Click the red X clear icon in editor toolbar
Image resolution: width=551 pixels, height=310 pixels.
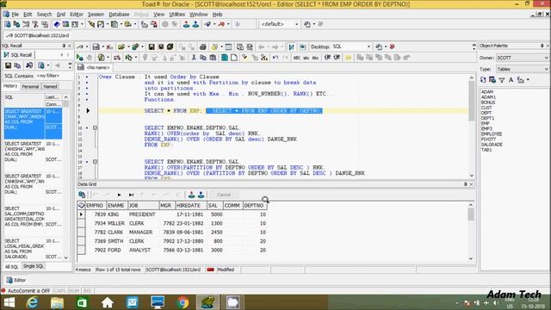(x=109, y=46)
